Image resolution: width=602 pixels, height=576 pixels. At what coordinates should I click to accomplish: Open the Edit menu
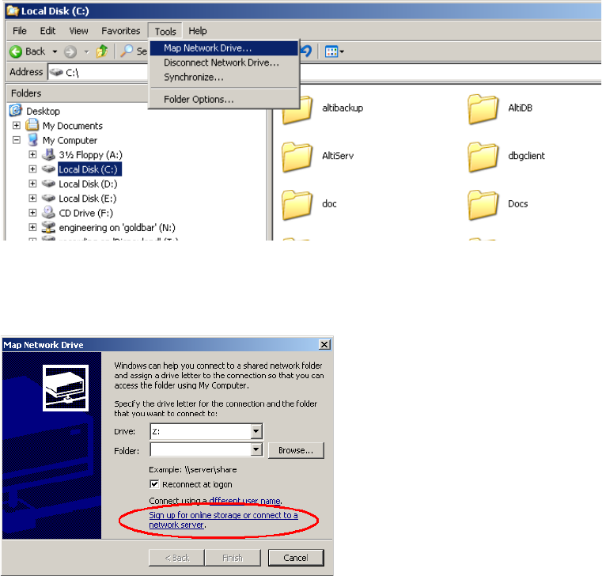point(47,31)
